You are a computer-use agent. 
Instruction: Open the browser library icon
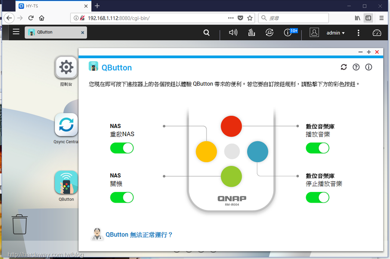[357, 18]
